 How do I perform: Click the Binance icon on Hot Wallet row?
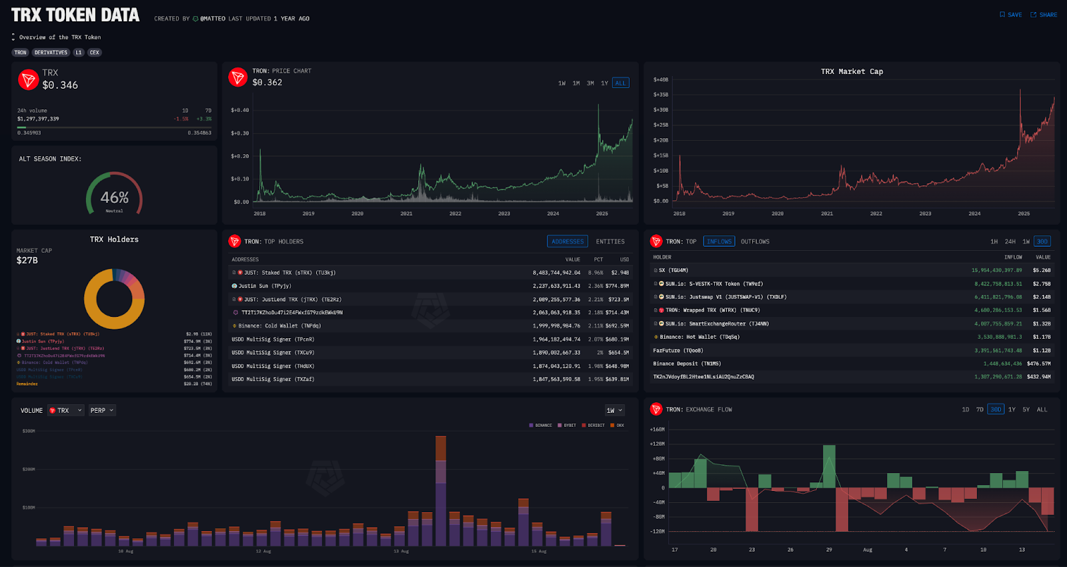tap(656, 337)
